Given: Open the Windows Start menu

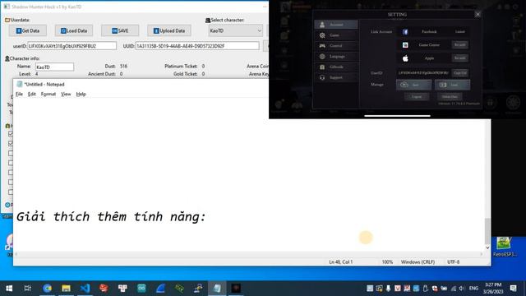Looking at the screenshot, I should tap(9, 289).
